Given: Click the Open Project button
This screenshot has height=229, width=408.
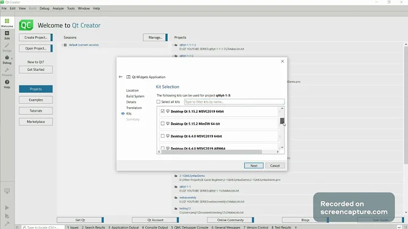Looking at the screenshot, I should (36, 48).
